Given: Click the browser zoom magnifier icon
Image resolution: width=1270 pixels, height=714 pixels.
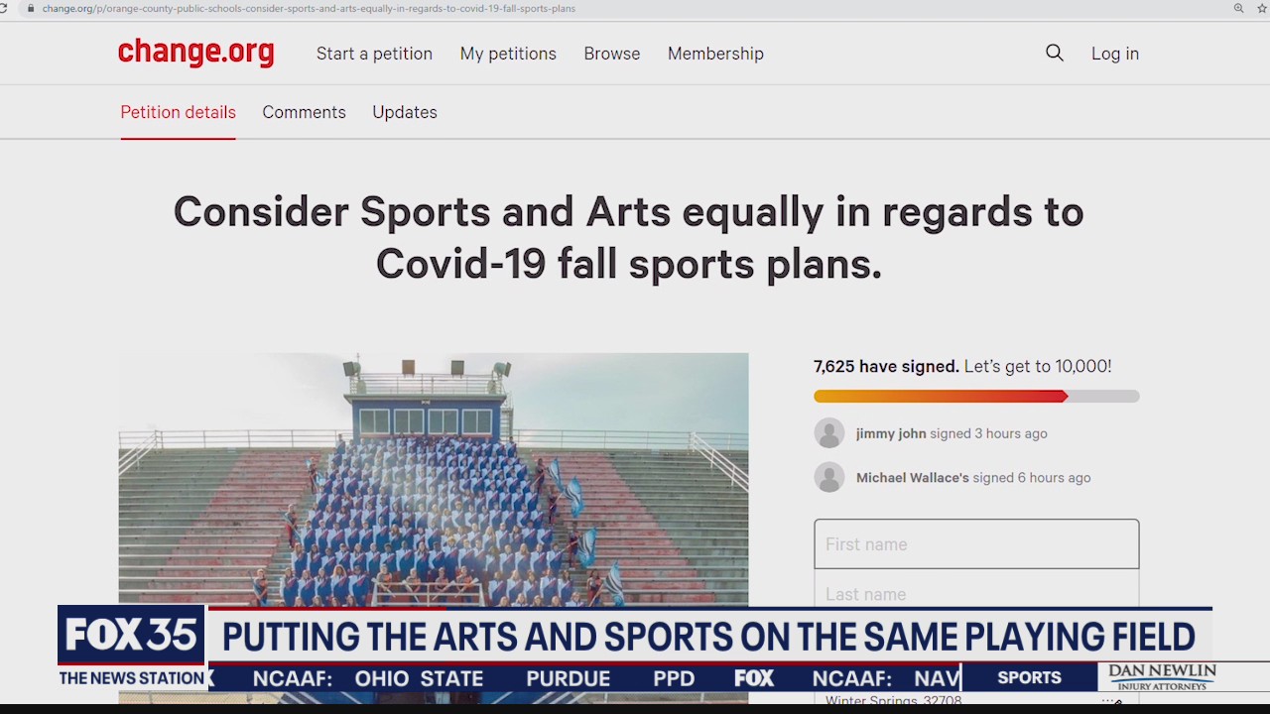Looking at the screenshot, I should tap(1238, 8).
